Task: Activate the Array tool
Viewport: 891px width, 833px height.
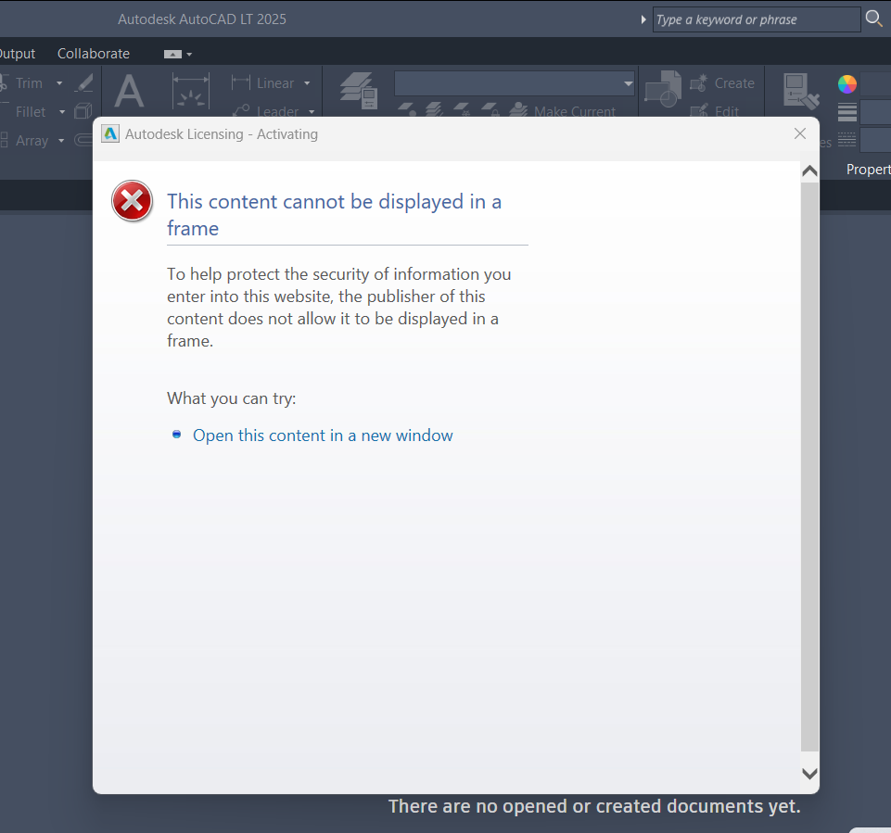Action: [x=33, y=140]
